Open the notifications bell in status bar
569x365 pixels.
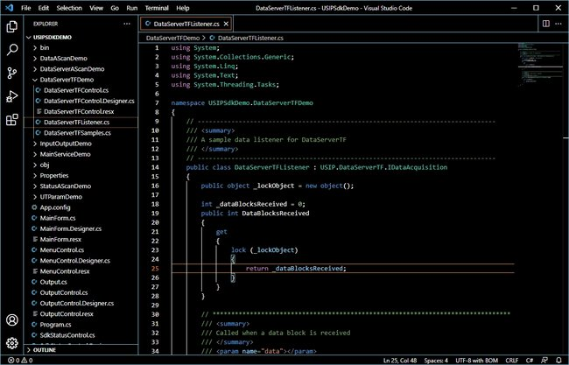coord(558,360)
